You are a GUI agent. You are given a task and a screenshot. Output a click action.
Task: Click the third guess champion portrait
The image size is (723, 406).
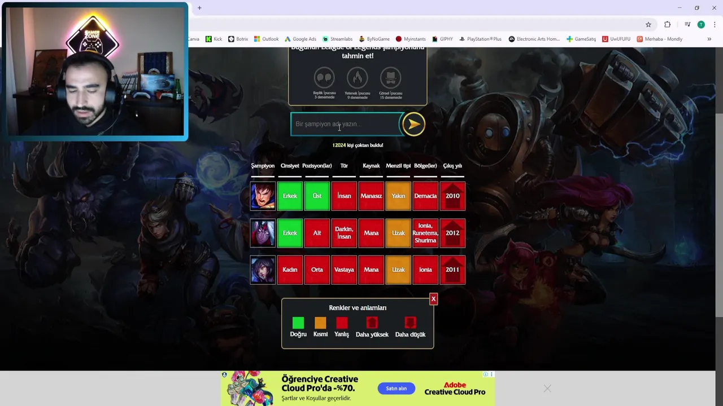[263, 270]
